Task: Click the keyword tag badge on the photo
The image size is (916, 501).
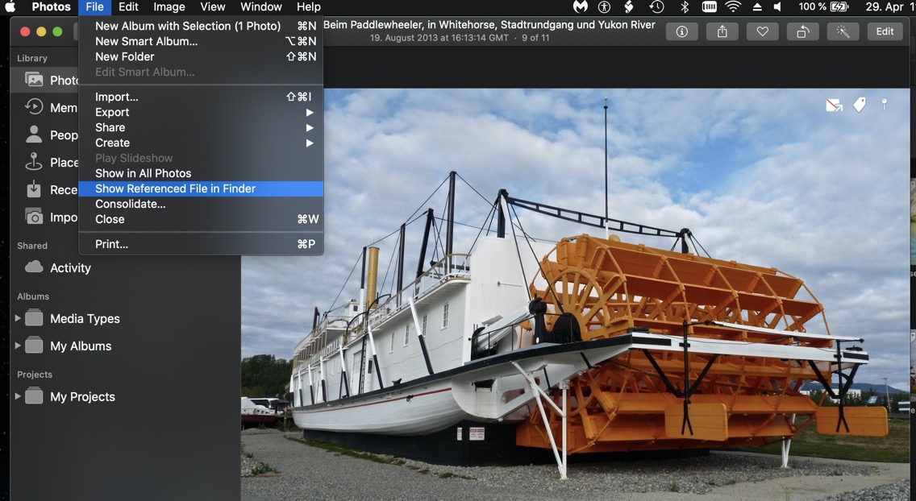Action: coord(860,105)
